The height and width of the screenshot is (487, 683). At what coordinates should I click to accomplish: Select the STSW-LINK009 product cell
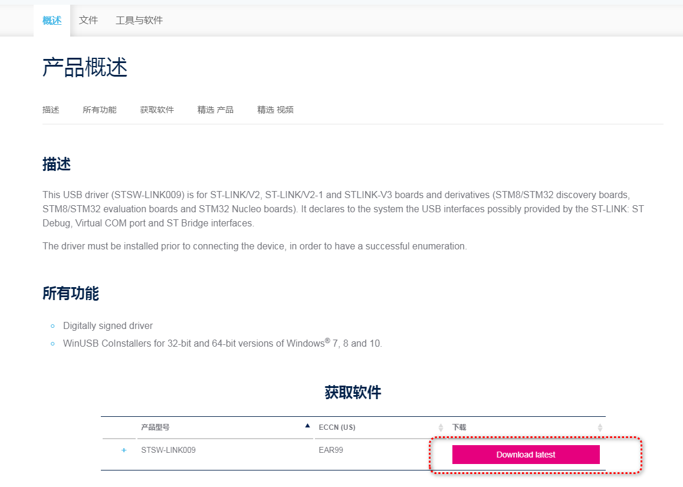pyautogui.click(x=168, y=450)
